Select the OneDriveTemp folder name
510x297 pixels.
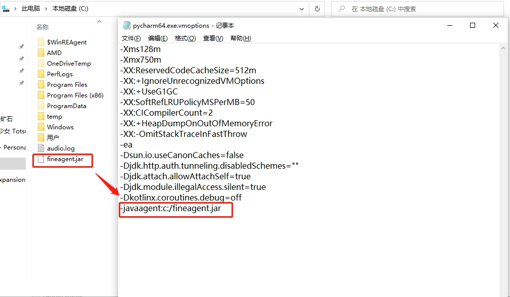point(69,63)
